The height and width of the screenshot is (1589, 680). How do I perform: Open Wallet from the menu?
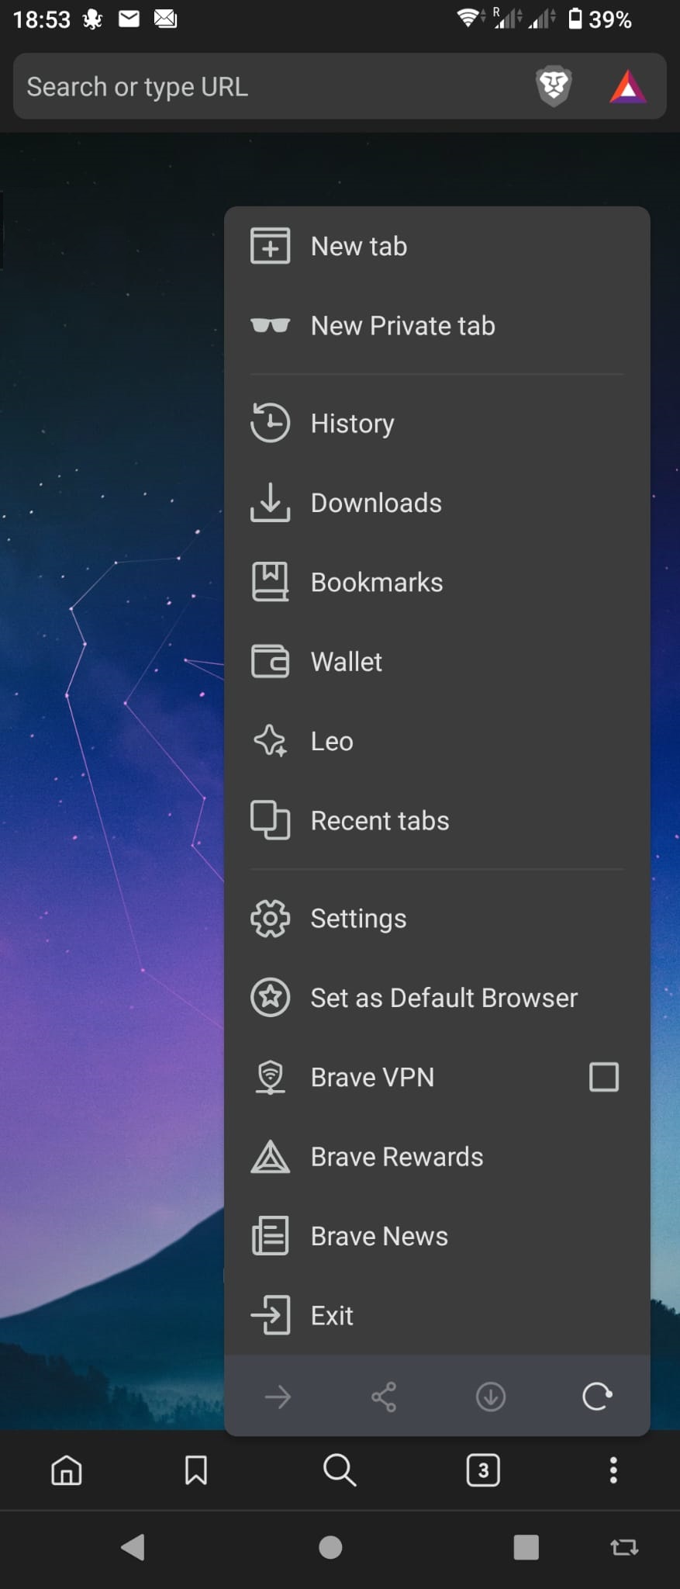[x=437, y=662]
